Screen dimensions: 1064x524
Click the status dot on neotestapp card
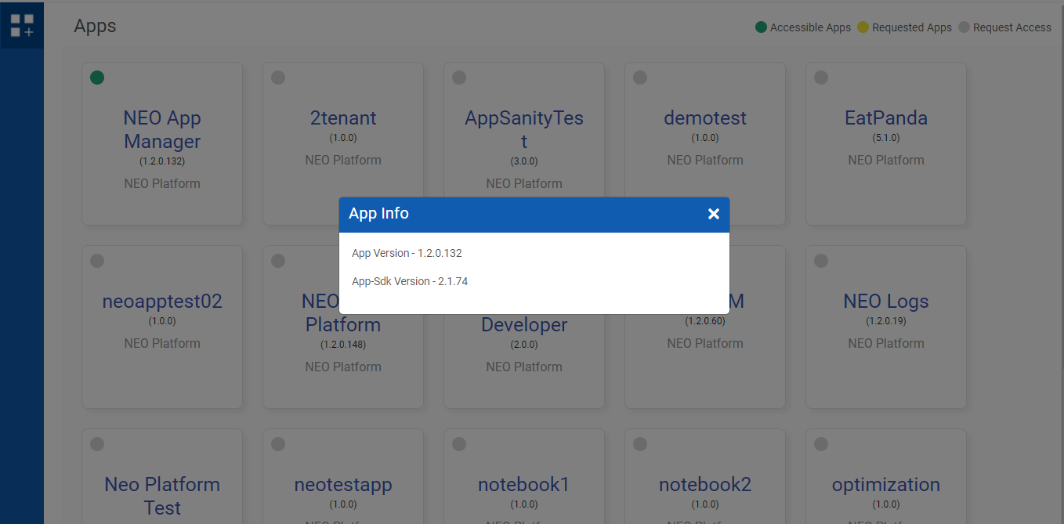[278, 444]
